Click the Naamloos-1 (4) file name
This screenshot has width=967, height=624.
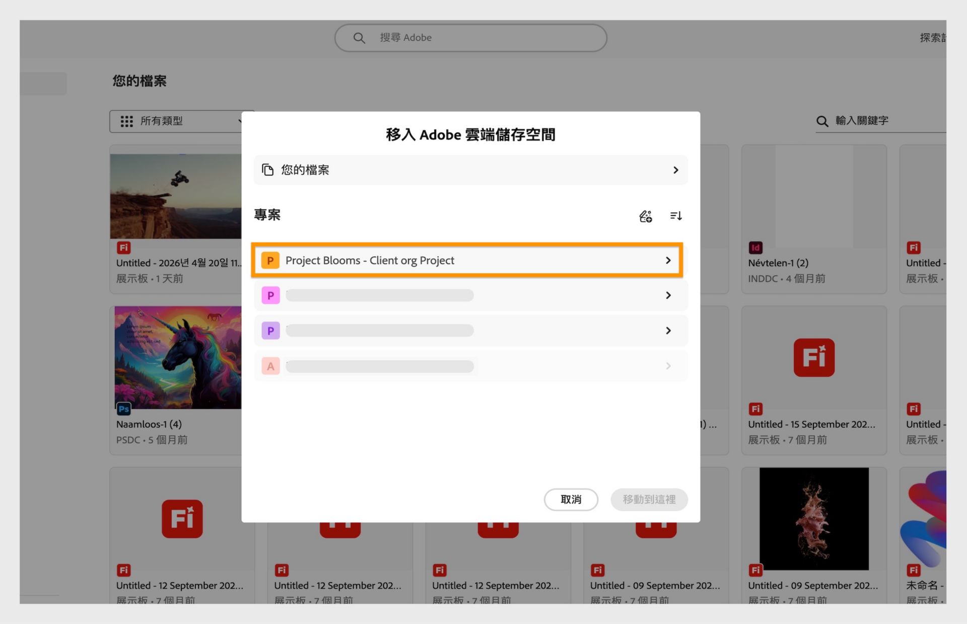pyautogui.click(x=149, y=424)
